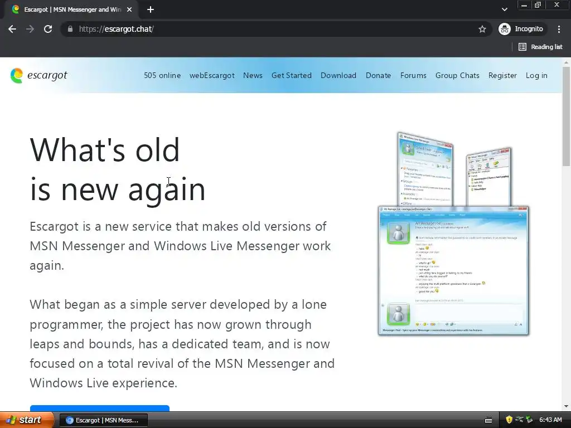Click the escargot logo in header

point(38,75)
